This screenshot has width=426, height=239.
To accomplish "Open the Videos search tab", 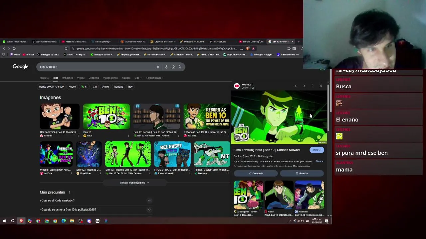I will 81,78.
